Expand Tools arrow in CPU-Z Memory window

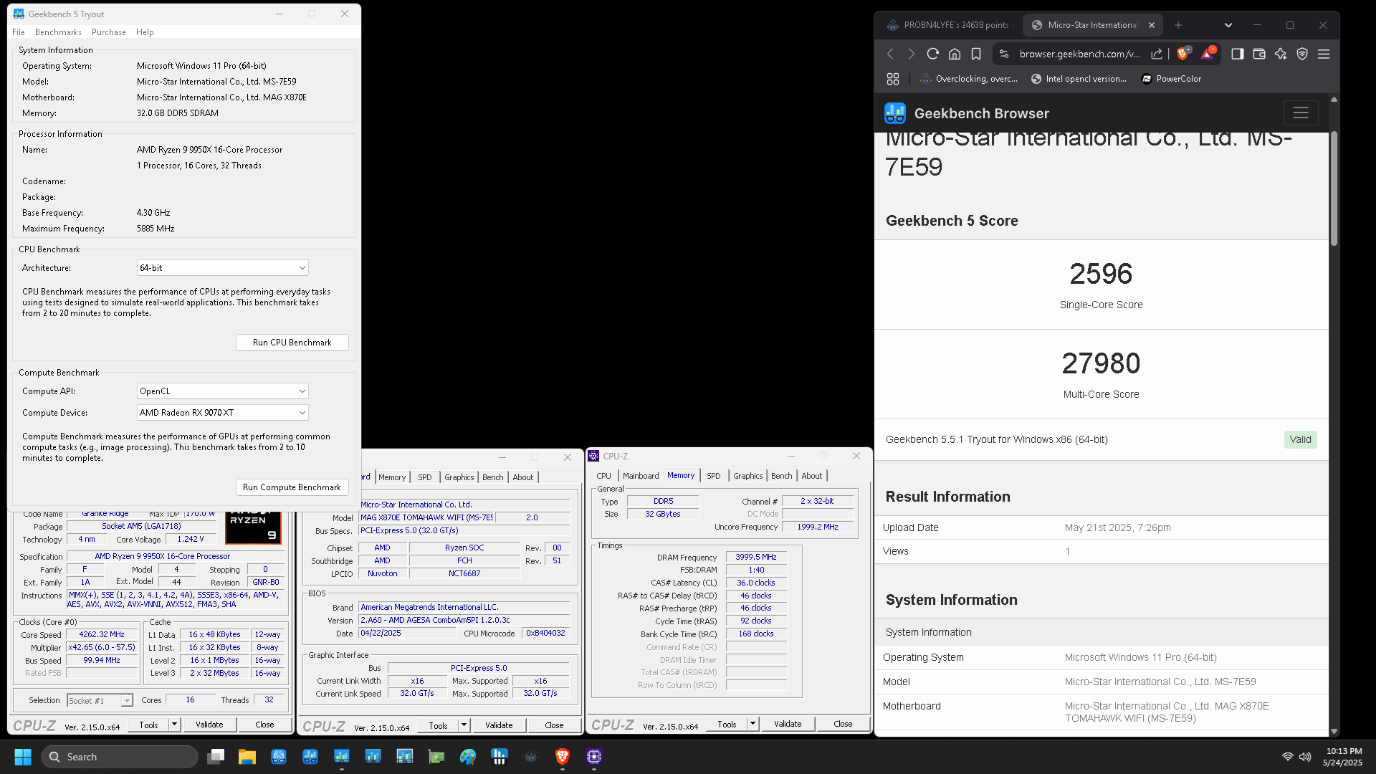coord(752,724)
